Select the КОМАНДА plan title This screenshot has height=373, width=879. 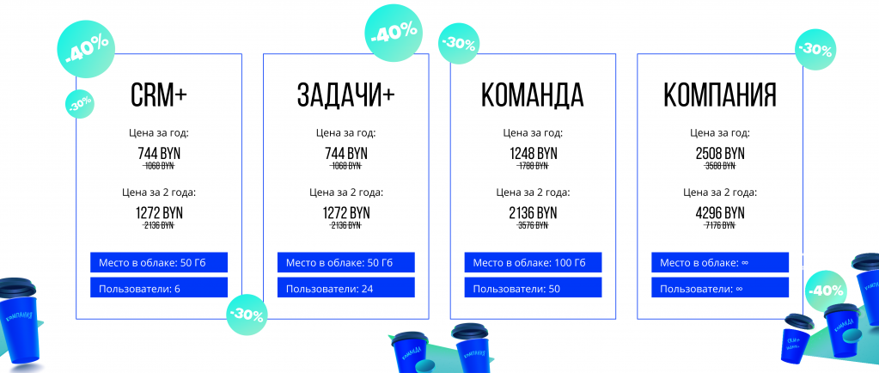point(533,95)
